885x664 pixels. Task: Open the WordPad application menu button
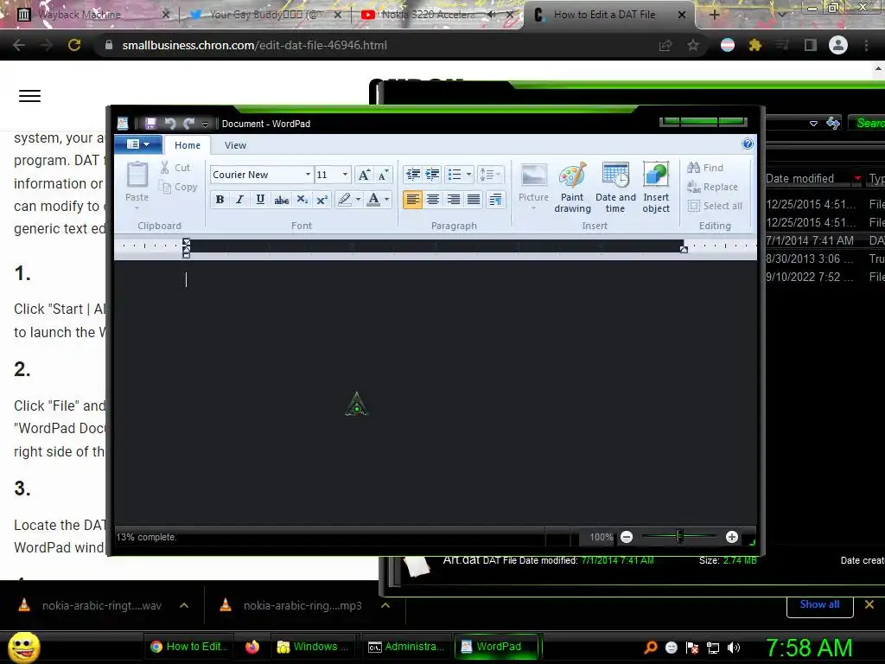pos(137,144)
